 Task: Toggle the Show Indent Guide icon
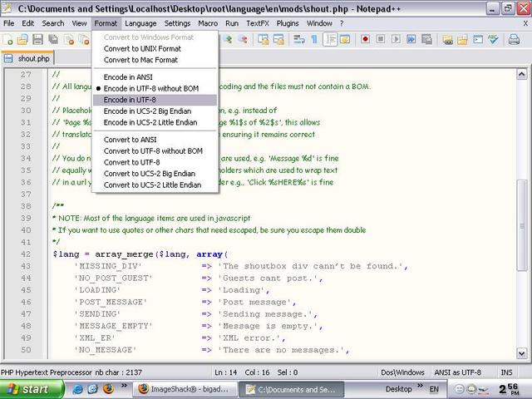click(330, 40)
